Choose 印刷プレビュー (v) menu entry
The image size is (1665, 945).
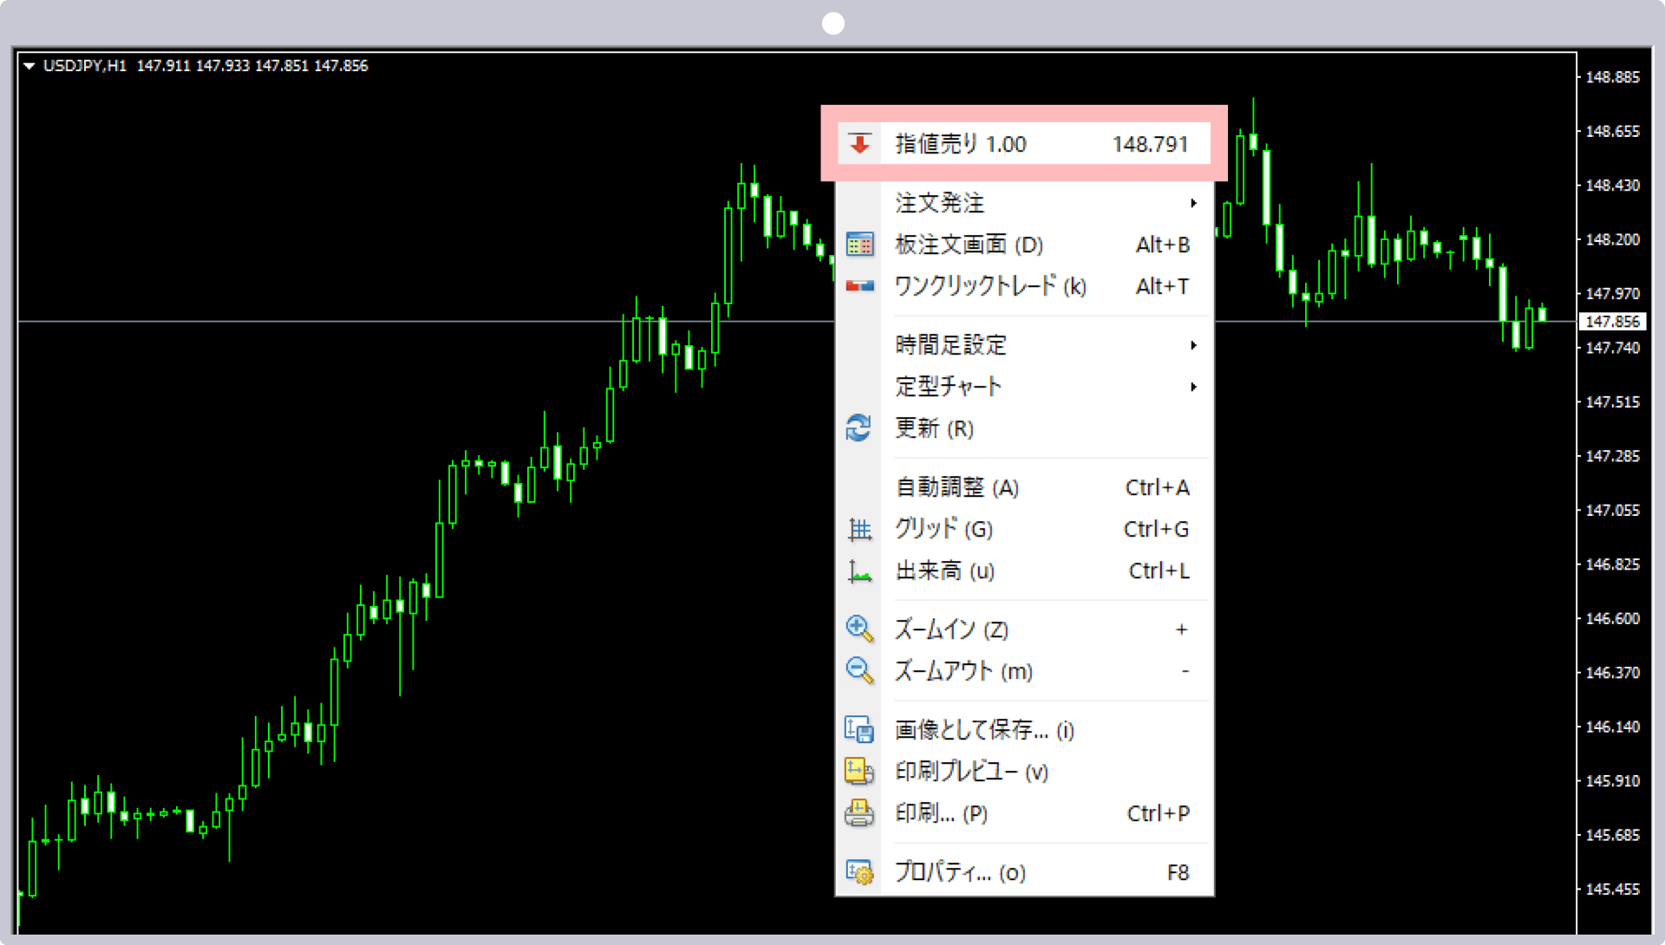coord(1024,772)
